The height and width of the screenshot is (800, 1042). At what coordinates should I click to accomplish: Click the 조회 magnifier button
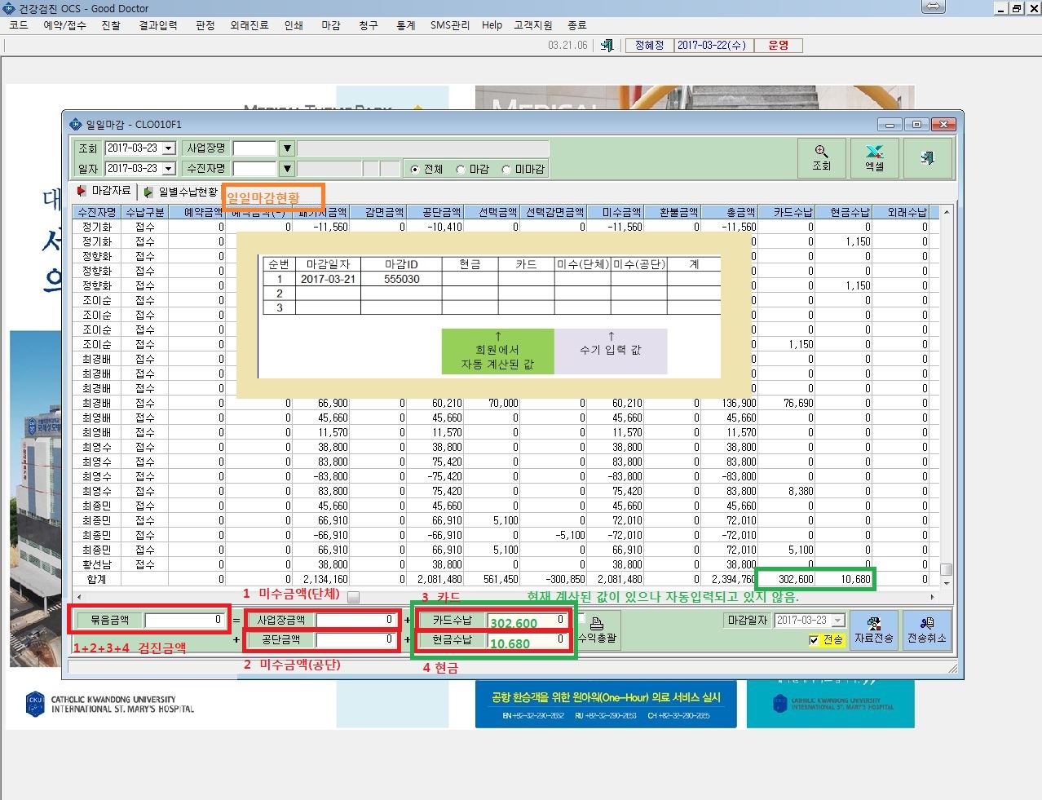click(x=821, y=158)
